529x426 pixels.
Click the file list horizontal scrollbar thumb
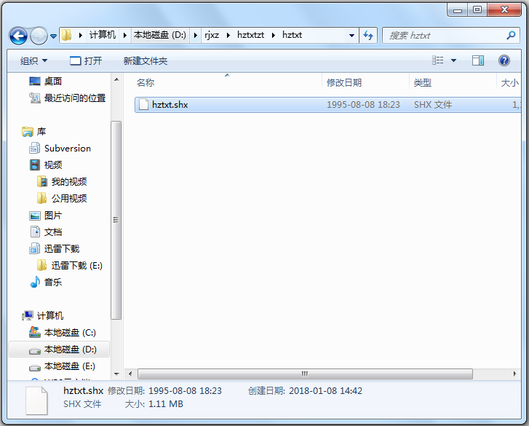(305, 374)
